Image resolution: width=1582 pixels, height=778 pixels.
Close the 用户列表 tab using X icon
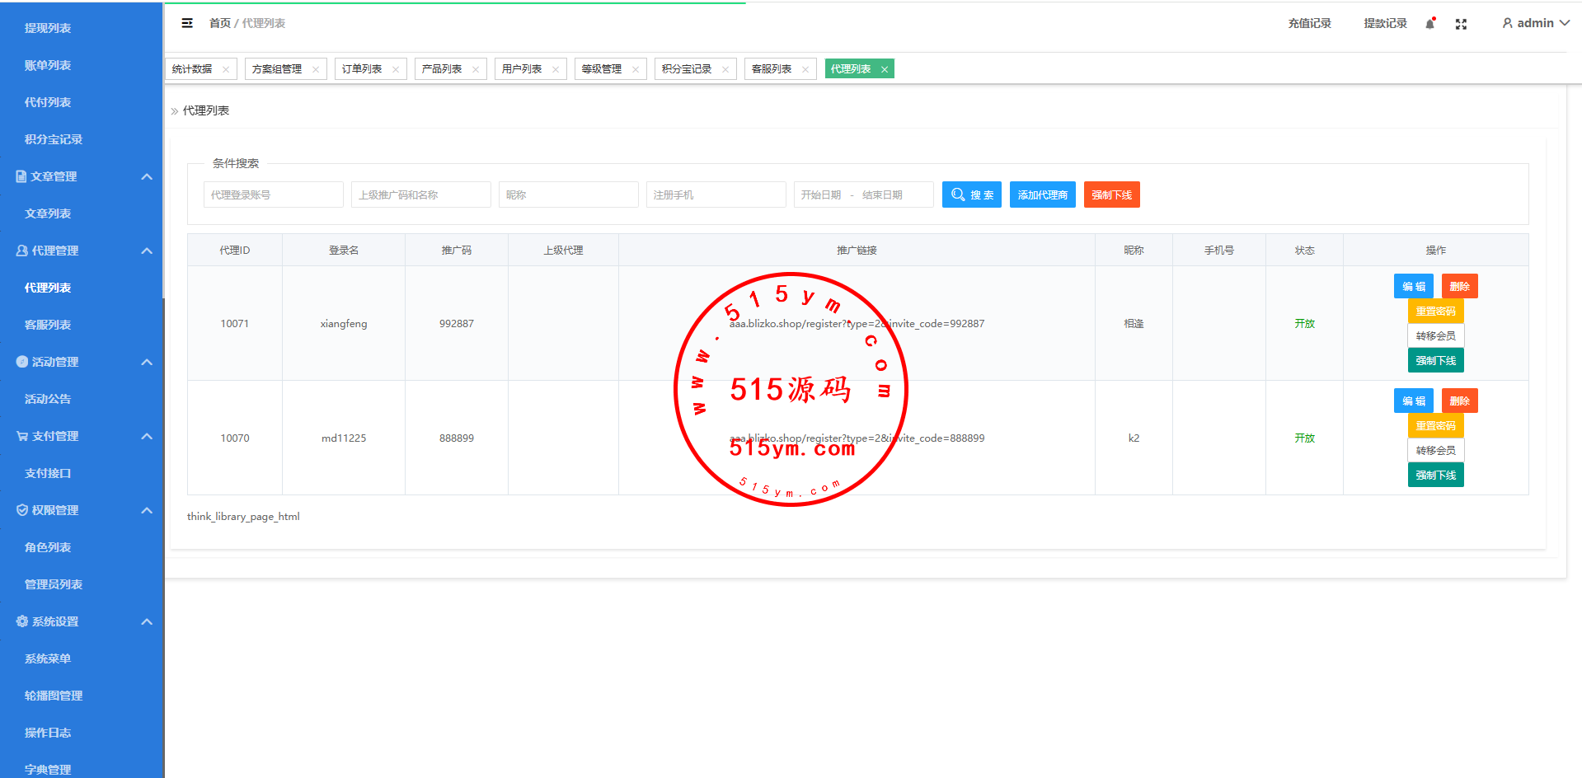(556, 69)
